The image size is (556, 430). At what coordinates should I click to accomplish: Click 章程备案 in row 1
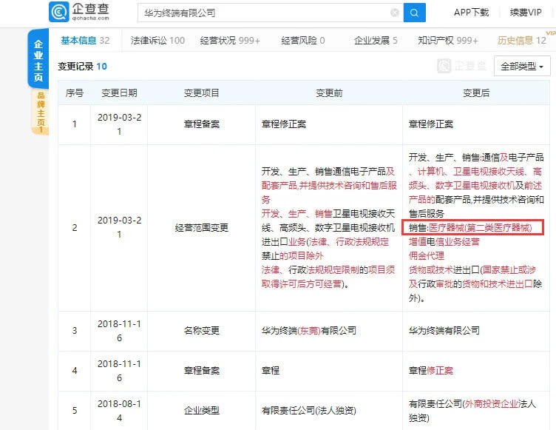pyautogui.click(x=201, y=124)
